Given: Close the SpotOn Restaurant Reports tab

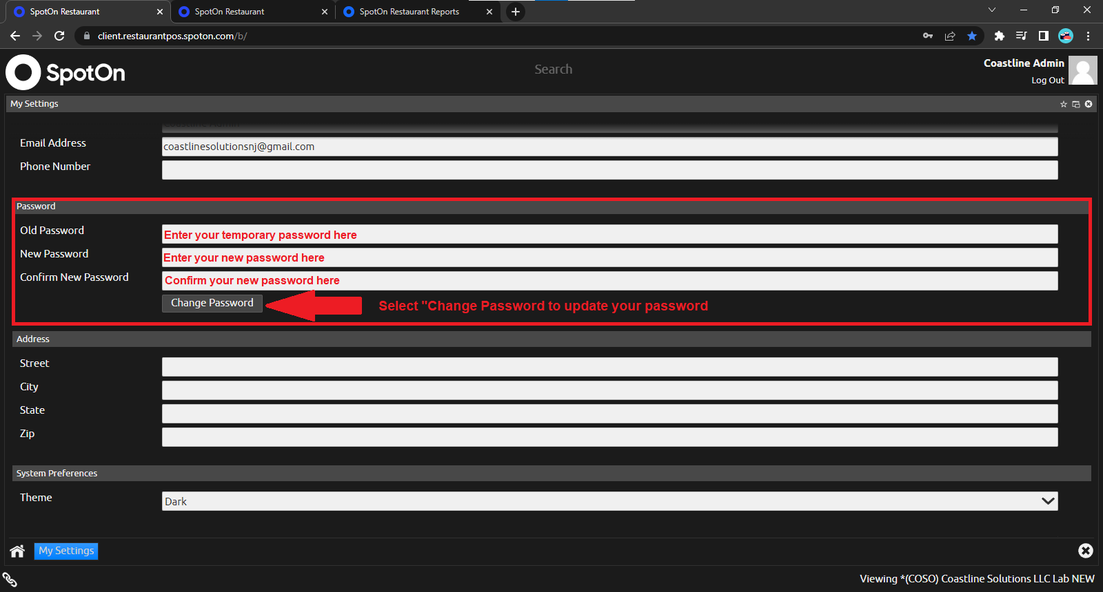Looking at the screenshot, I should (x=489, y=12).
